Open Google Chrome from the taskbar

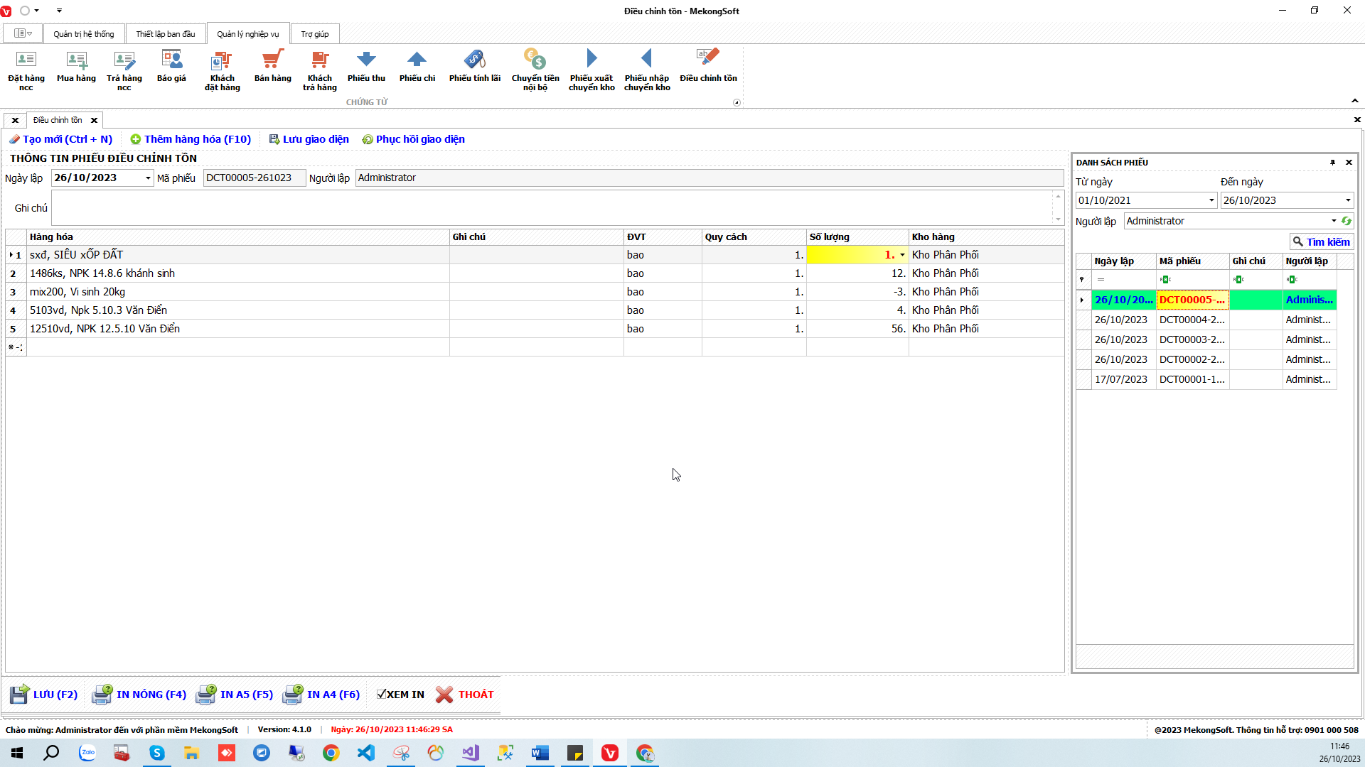click(x=331, y=753)
